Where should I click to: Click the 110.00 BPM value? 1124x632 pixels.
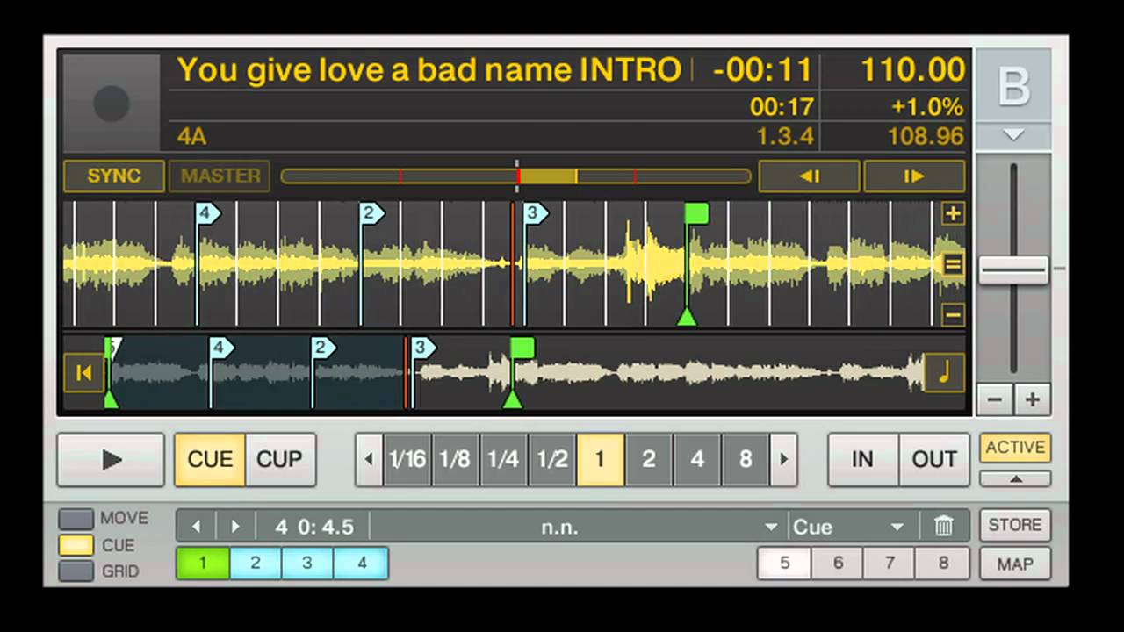[x=912, y=69]
